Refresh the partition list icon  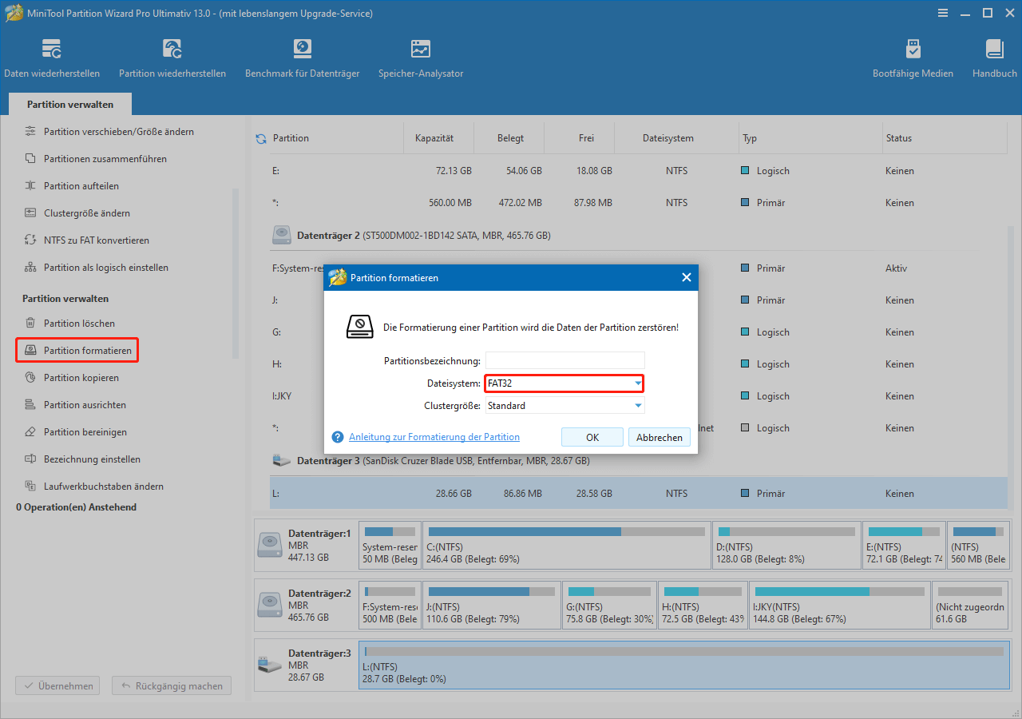click(261, 139)
